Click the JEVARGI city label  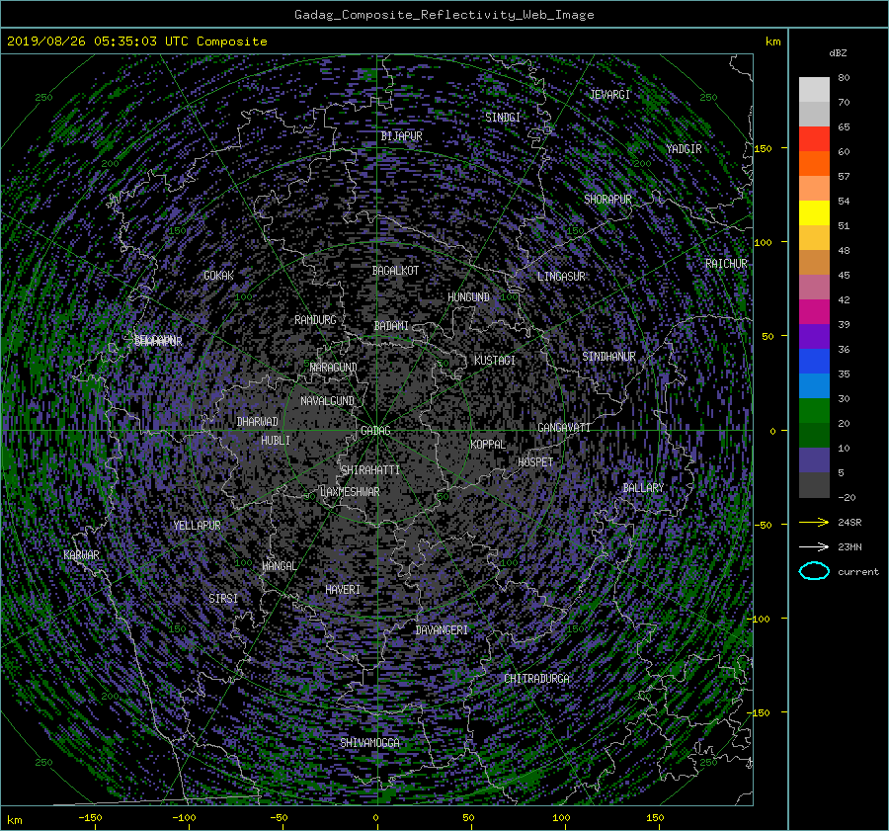(x=609, y=95)
